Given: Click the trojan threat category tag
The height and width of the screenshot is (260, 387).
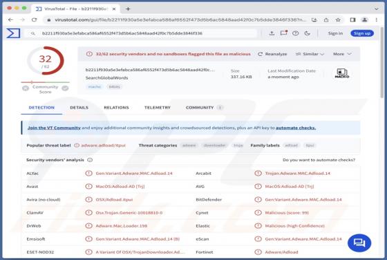Looking at the screenshot, I should click(238, 145).
